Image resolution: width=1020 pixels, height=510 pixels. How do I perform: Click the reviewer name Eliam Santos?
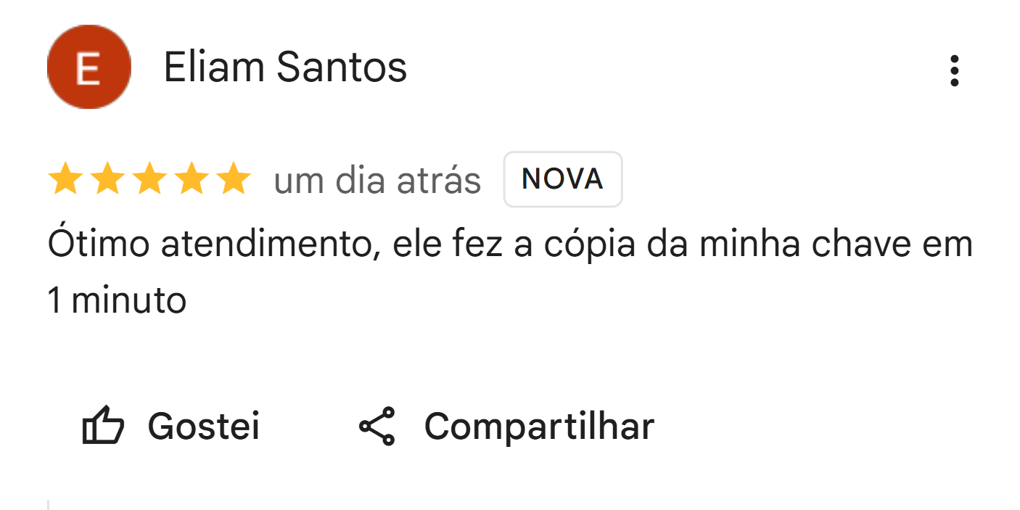pos(284,67)
